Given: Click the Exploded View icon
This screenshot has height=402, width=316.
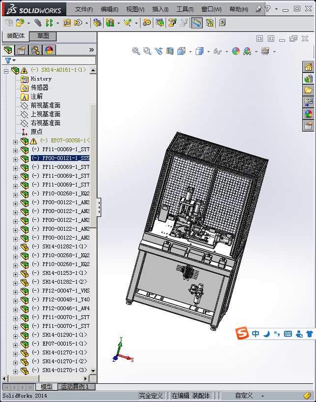Looking at the screenshot, I should [172, 23].
